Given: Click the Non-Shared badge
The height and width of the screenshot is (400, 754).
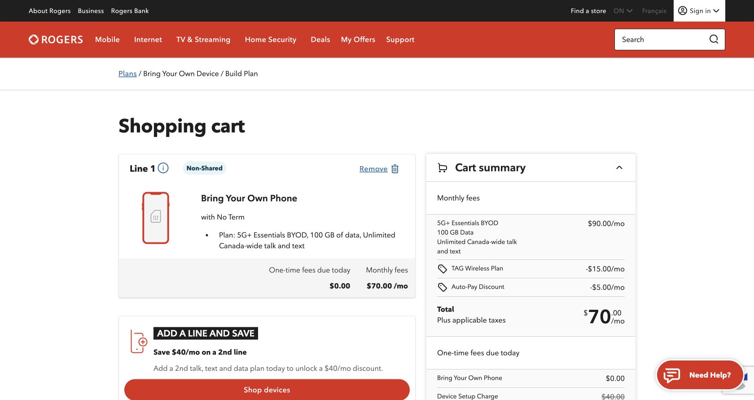Looking at the screenshot, I should coord(205,168).
